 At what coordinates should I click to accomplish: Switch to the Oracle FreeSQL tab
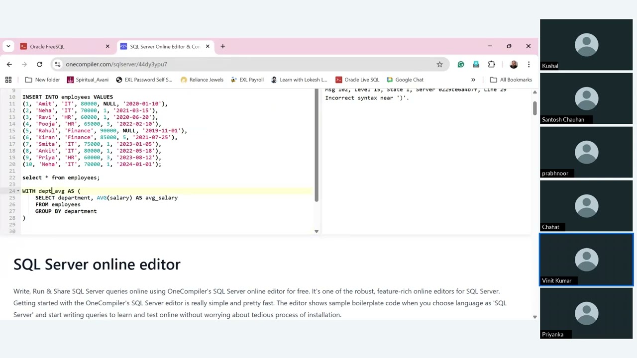tap(65, 46)
